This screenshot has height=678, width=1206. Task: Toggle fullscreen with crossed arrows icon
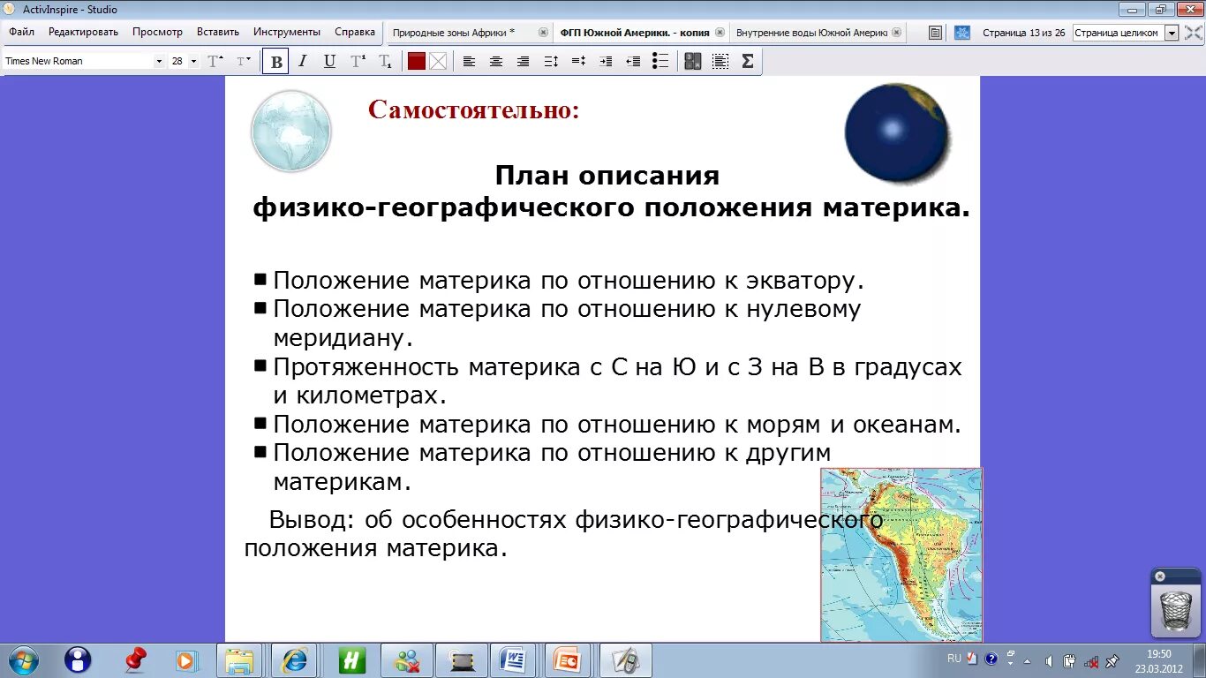1193,33
